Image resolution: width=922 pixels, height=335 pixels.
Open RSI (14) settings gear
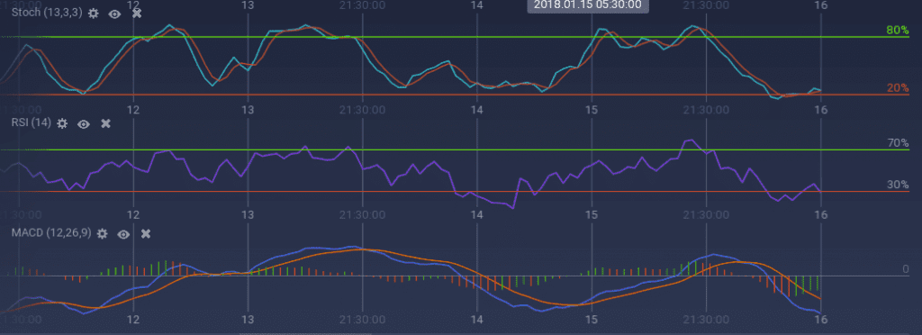tap(62, 122)
